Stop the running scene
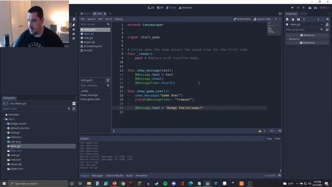This screenshot has height=187, width=332. (303, 8)
